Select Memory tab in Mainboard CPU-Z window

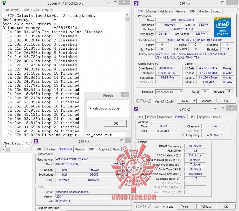(x=80, y=149)
